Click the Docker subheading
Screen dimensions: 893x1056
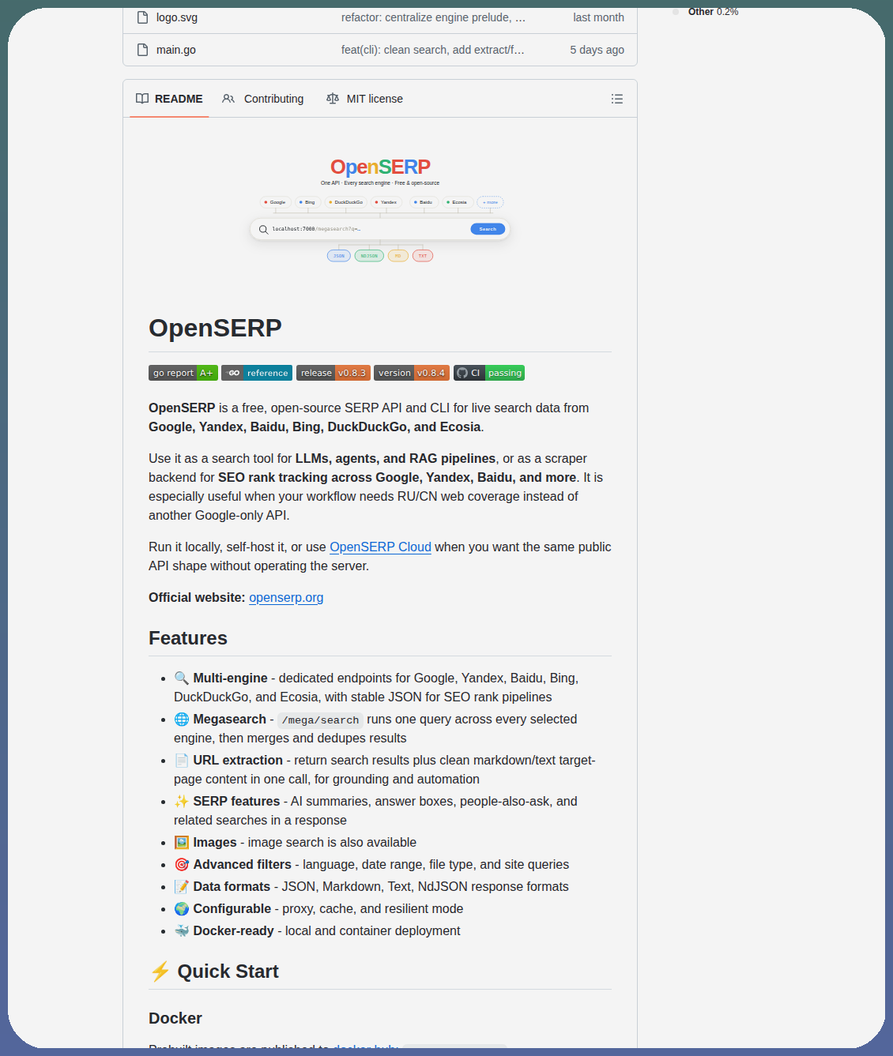pos(175,1018)
